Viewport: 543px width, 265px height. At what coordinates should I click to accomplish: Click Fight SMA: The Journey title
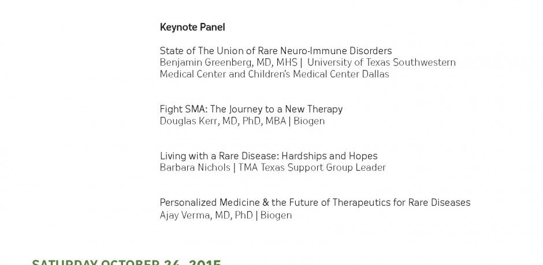click(251, 109)
